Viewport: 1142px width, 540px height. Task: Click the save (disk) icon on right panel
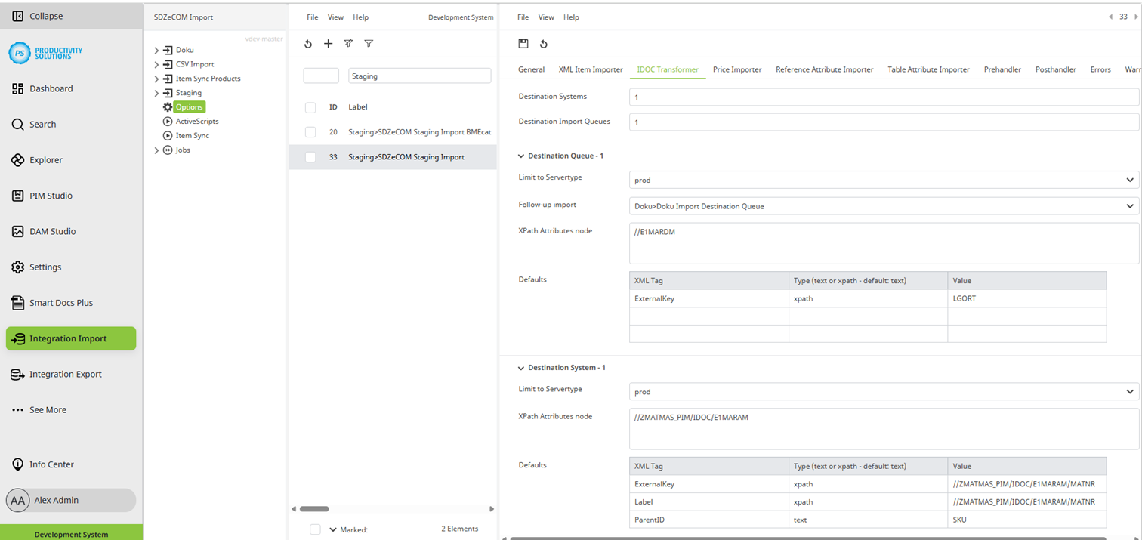click(523, 44)
